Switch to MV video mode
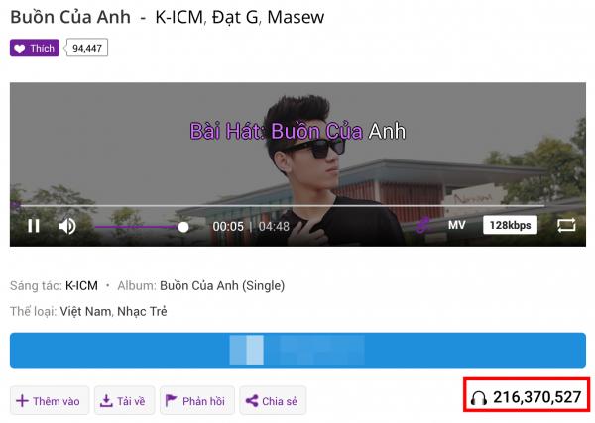The height and width of the screenshot is (423, 595). (456, 225)
